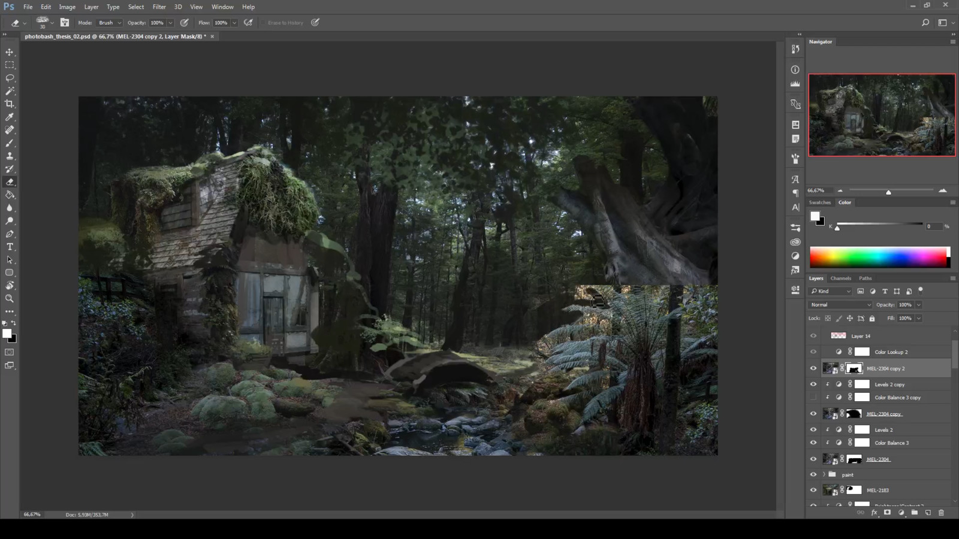Image resolution: width=959 pixels, height=539 pixels.
Task: Show Color Balance 3 copy layer
Action: click(813, 398)
